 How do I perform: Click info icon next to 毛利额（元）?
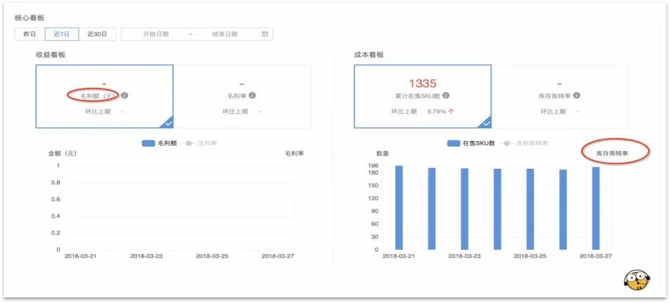tap(124, 95)
